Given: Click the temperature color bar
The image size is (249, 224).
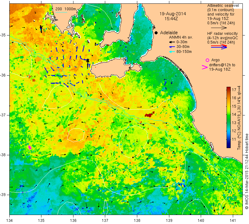Looking at the screenshot, I should (x=228, y=117).
